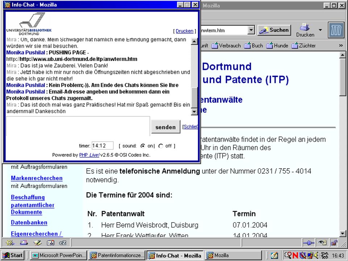Viewport: 348px width, 261px height.
Task: Click the main page scrollbar down arrow
Action: (x=343, y=233)
